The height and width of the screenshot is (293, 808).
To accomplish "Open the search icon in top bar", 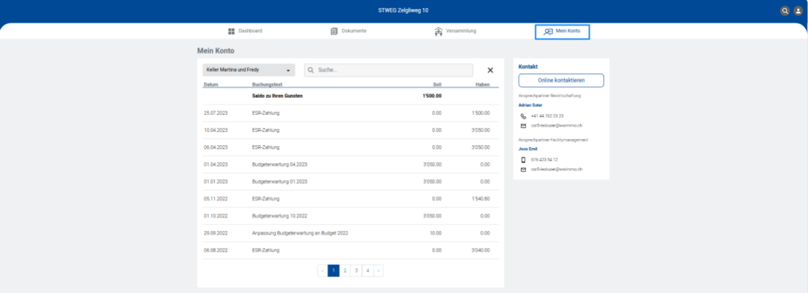I will tap(785, 11).
